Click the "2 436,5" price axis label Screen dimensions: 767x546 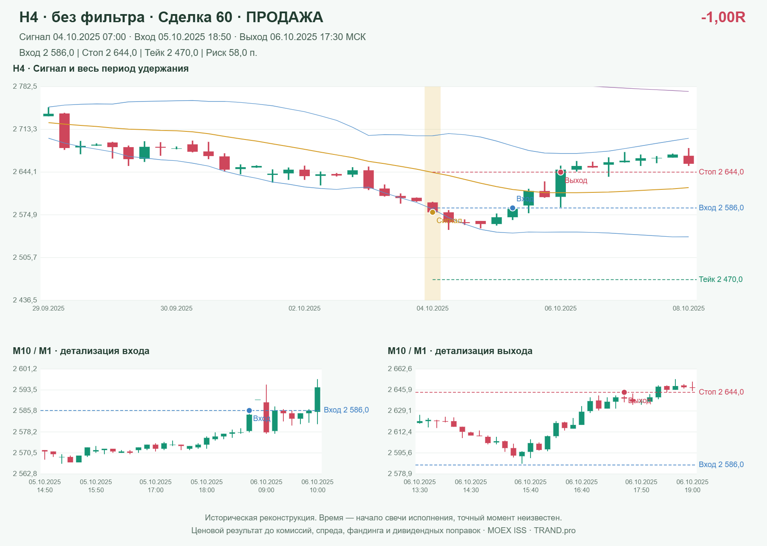pyautogui.click(x=25, y=300)
